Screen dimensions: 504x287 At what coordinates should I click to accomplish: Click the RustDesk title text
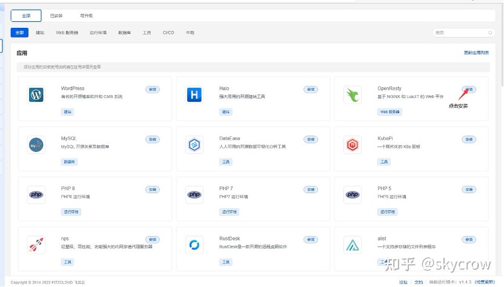[x=230, y=239]
